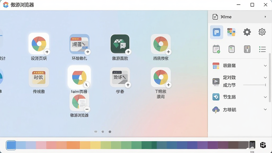Click the 眽曫擖 calendar grid icon
The width and height of the screenshot is (272, 153).
[x=216, y=66]
